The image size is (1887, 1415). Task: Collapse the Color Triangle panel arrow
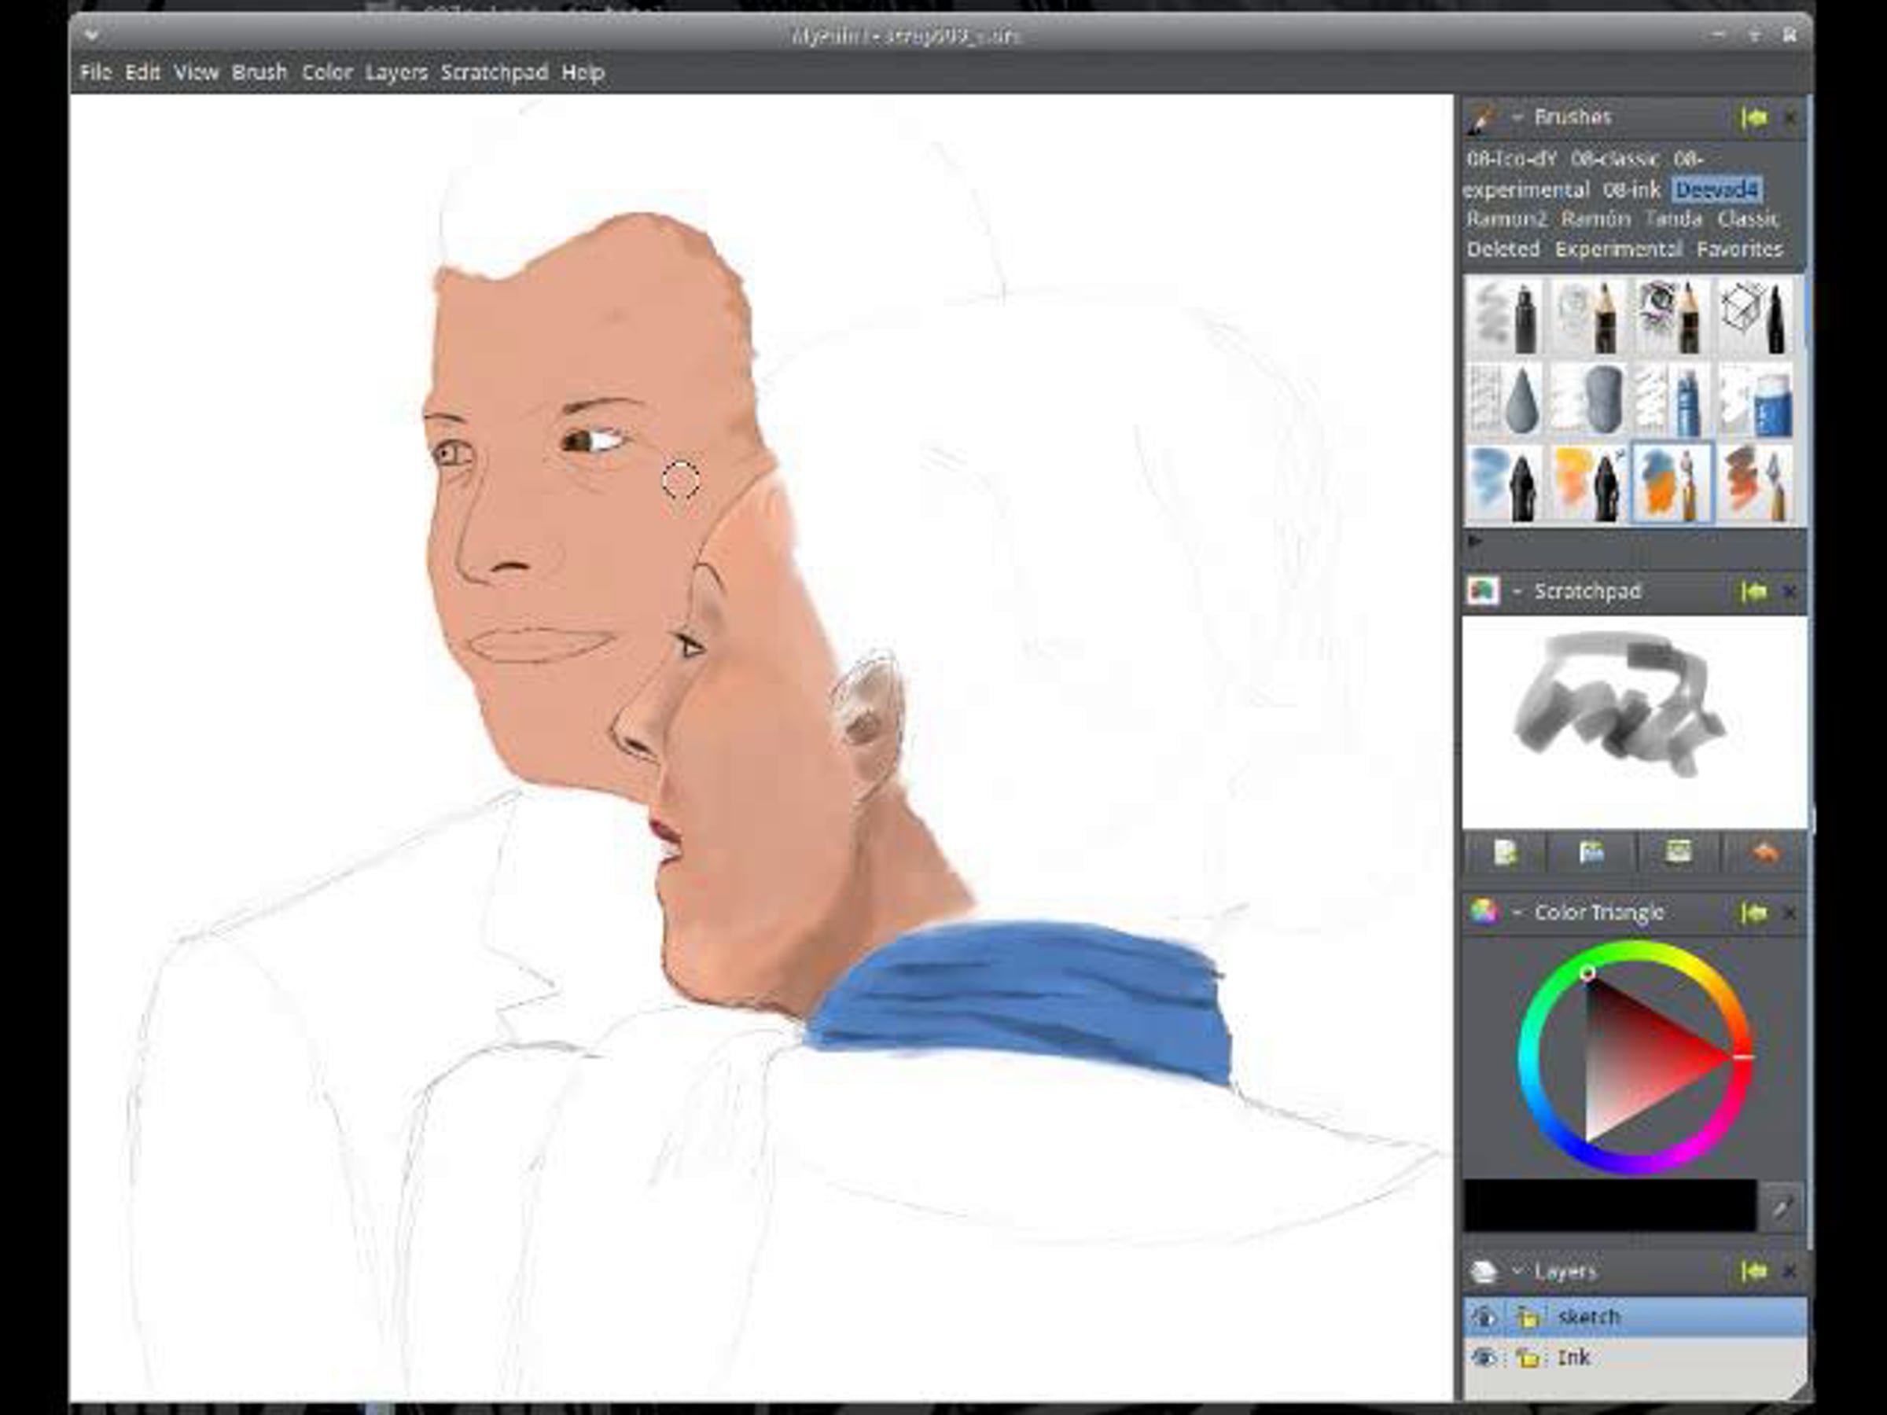click(1517, 913)
